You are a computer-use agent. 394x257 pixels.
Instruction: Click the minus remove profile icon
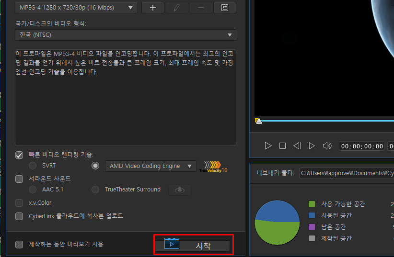click(x=200, y=8)
